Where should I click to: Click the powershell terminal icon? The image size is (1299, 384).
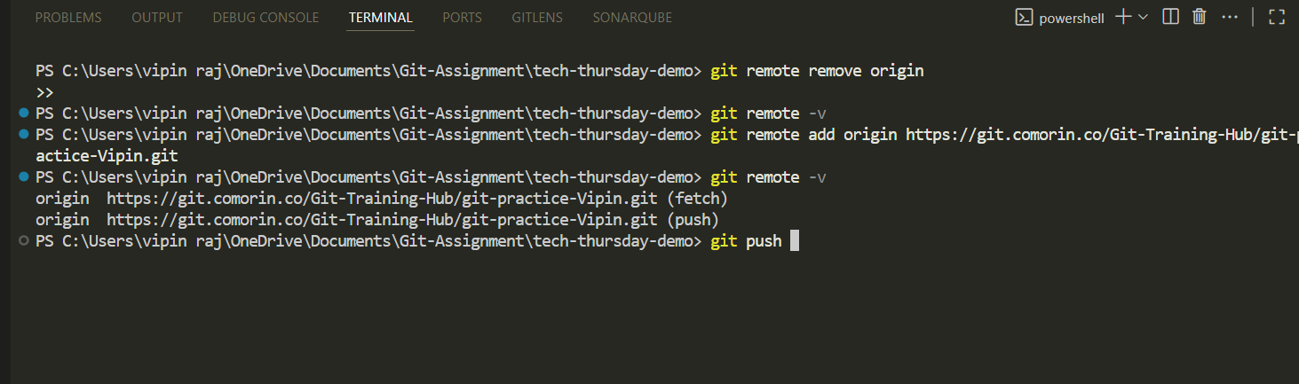(1025, 17)
